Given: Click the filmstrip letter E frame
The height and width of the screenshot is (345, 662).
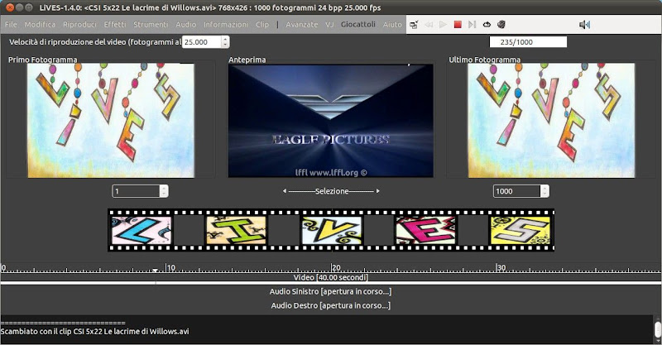Looking at the screenshot, I should tap(426, 230).
